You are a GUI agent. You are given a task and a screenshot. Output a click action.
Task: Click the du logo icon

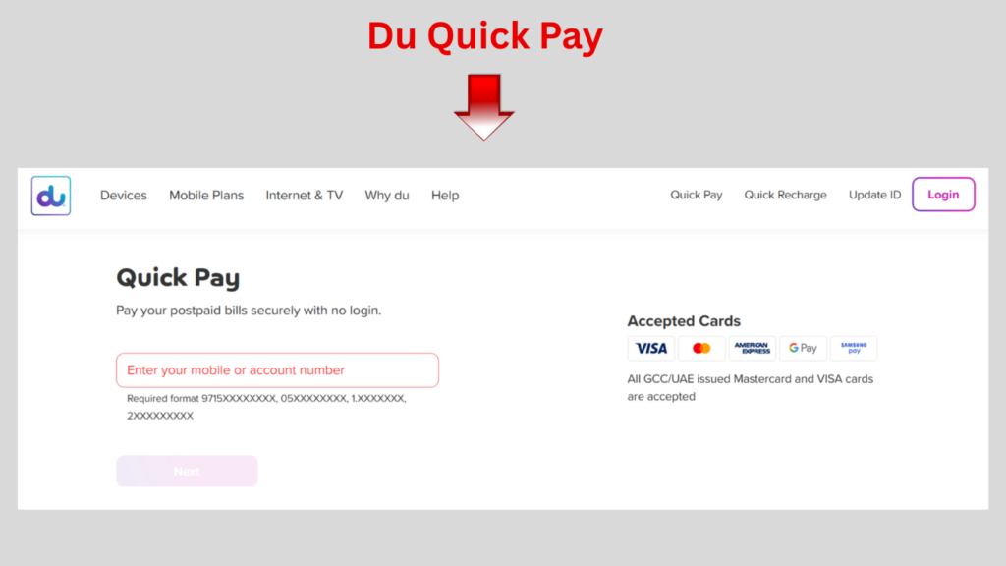click(x=51, y=196)
